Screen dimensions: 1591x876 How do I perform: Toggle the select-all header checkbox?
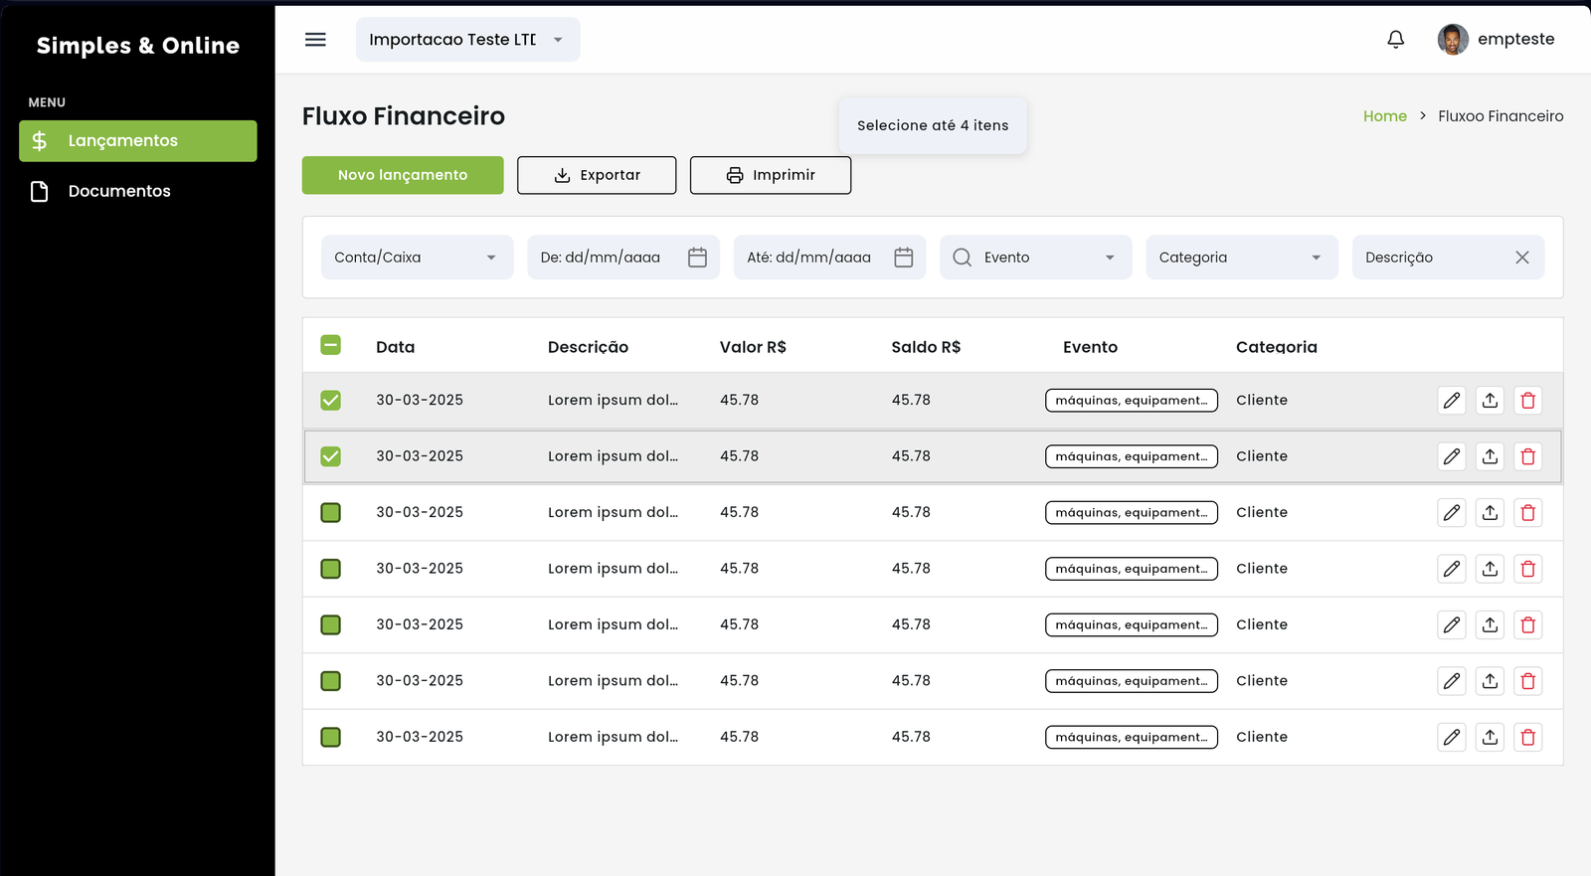(331, 345)
